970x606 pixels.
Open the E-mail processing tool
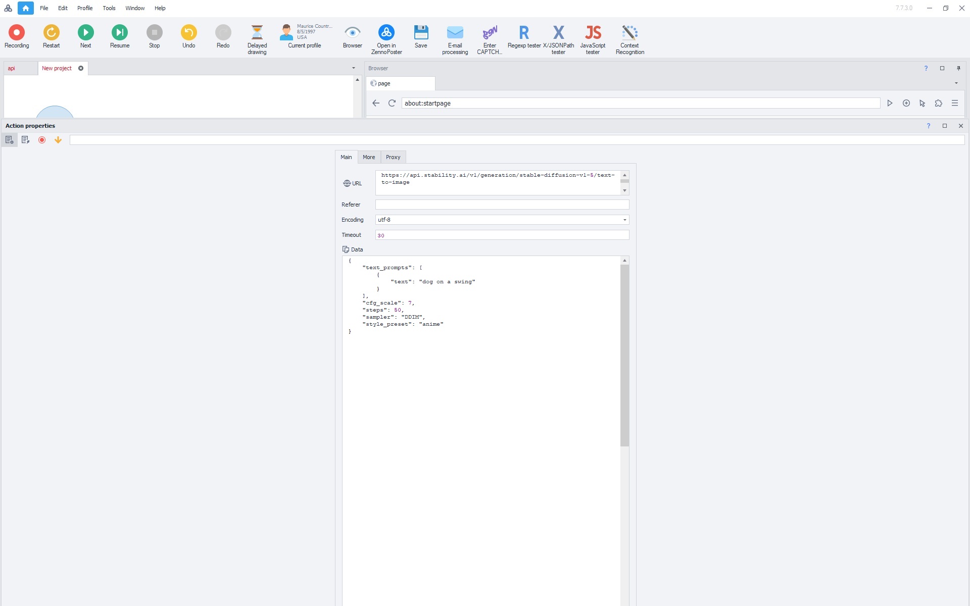[x=455, y=39]
